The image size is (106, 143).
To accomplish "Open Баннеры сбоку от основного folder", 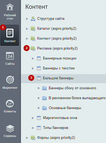I will (72, 88).
